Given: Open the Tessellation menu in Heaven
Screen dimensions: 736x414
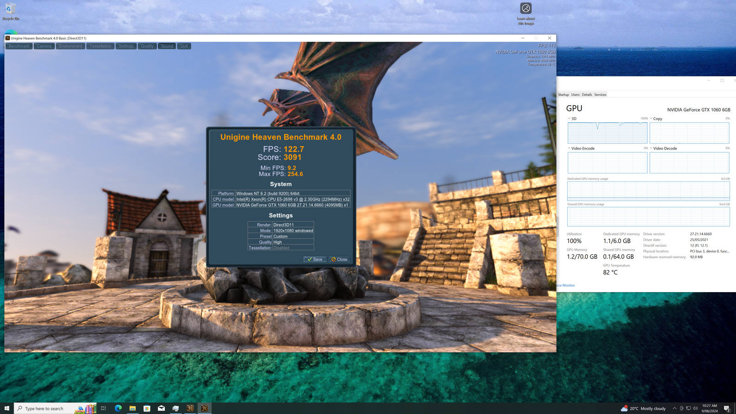Looking at the screenshot, I should [x=101, y=46].
